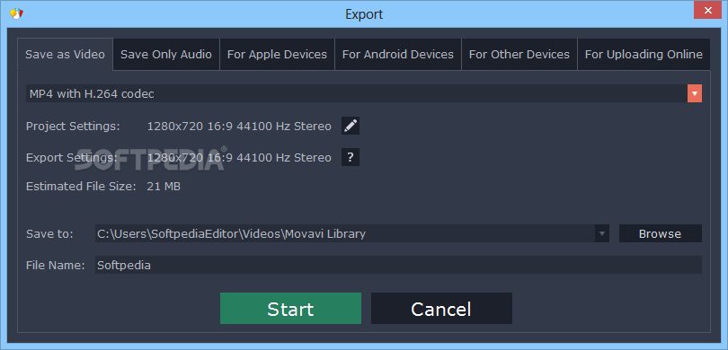The height and width of the screenshot is (350, 728).
Task: Switch to the Save Only Audio tab
Action: coord(166,54)
